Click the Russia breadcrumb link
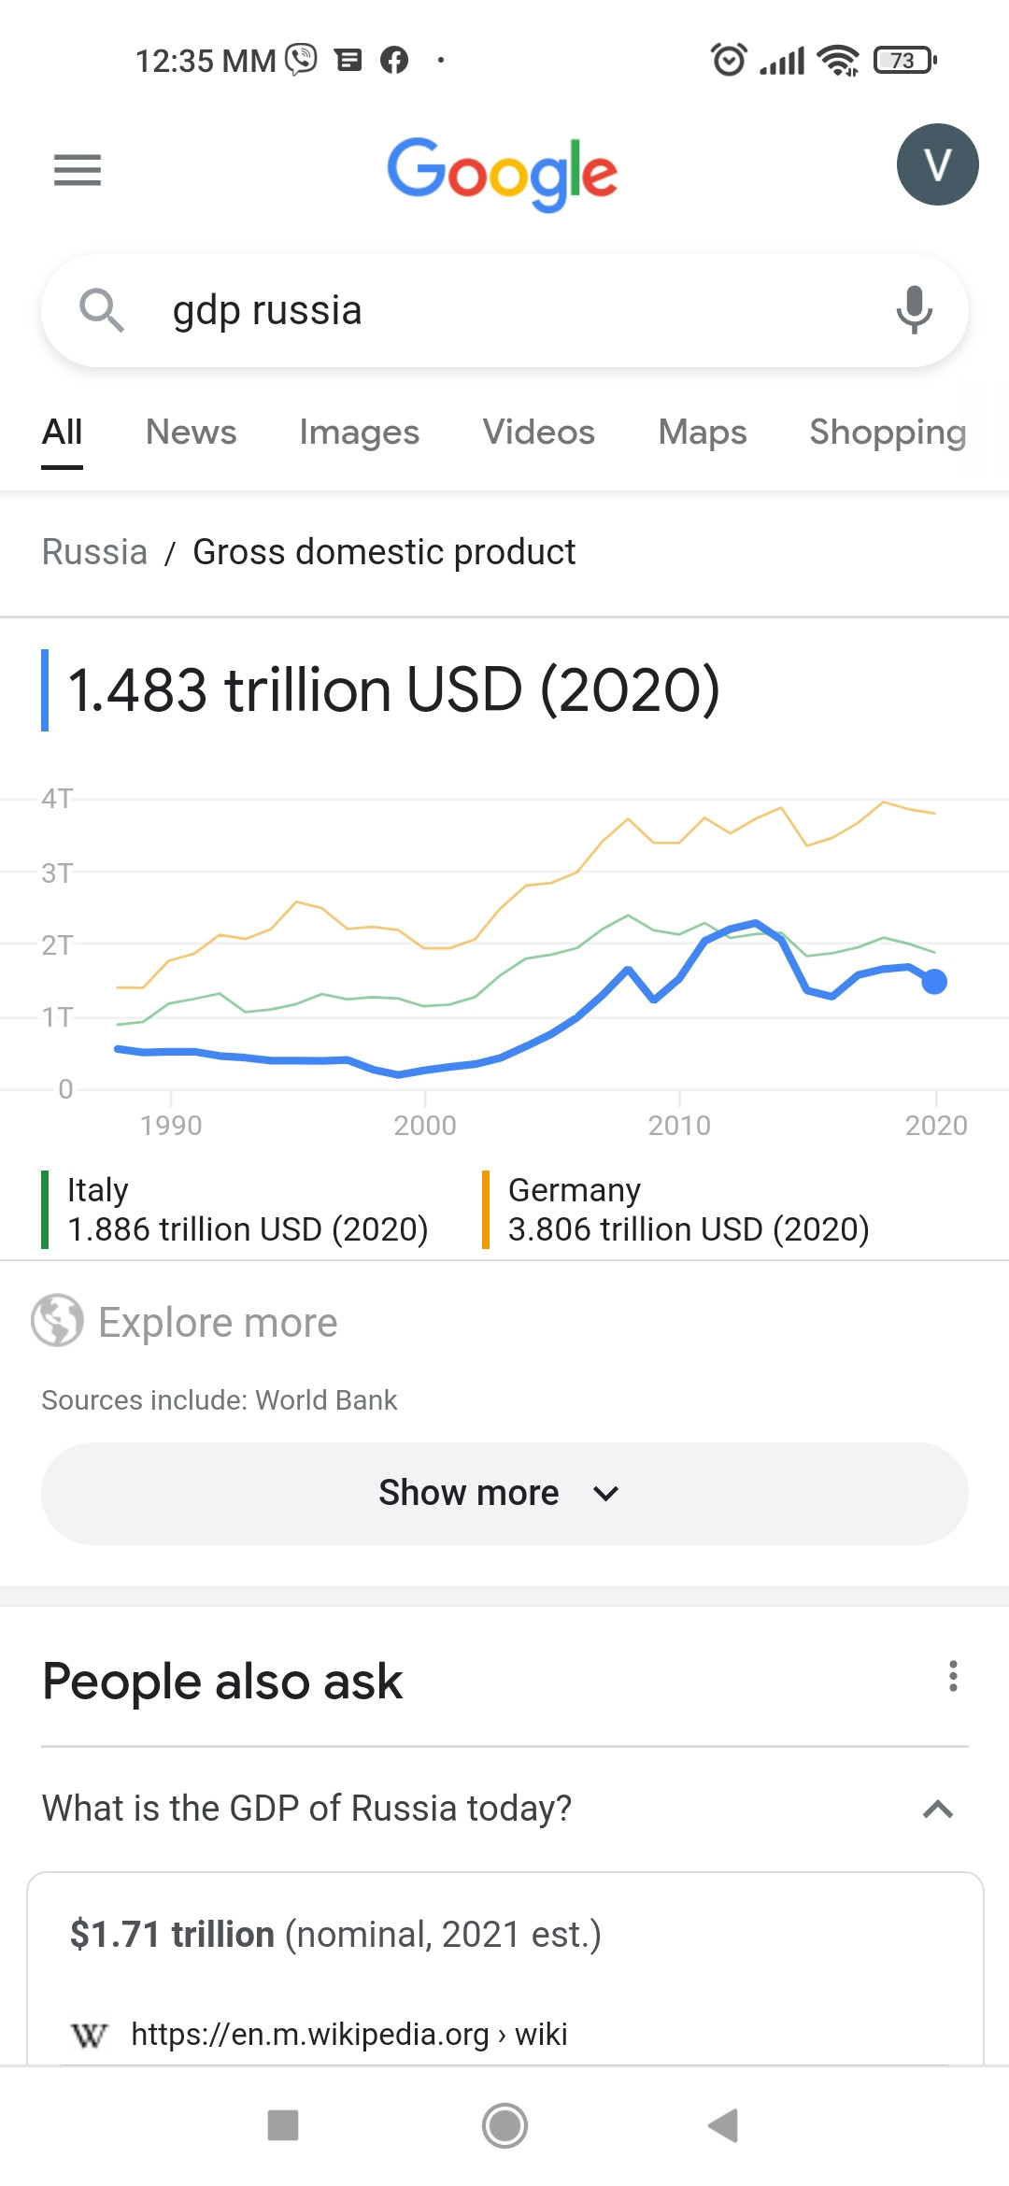The height and width of the screenshot is (2186, 1009). coord(94,552)
